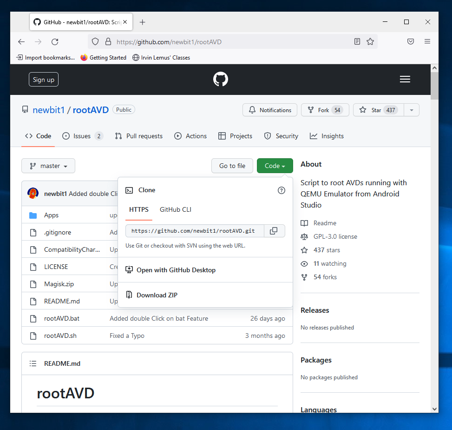Click the Import bookmarks icon
Viewport: 452px width, 430px height.
click(x=20, y=57)
